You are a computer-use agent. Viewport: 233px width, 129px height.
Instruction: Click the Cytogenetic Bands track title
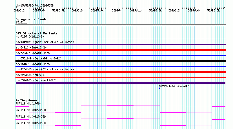pos(31,19)
